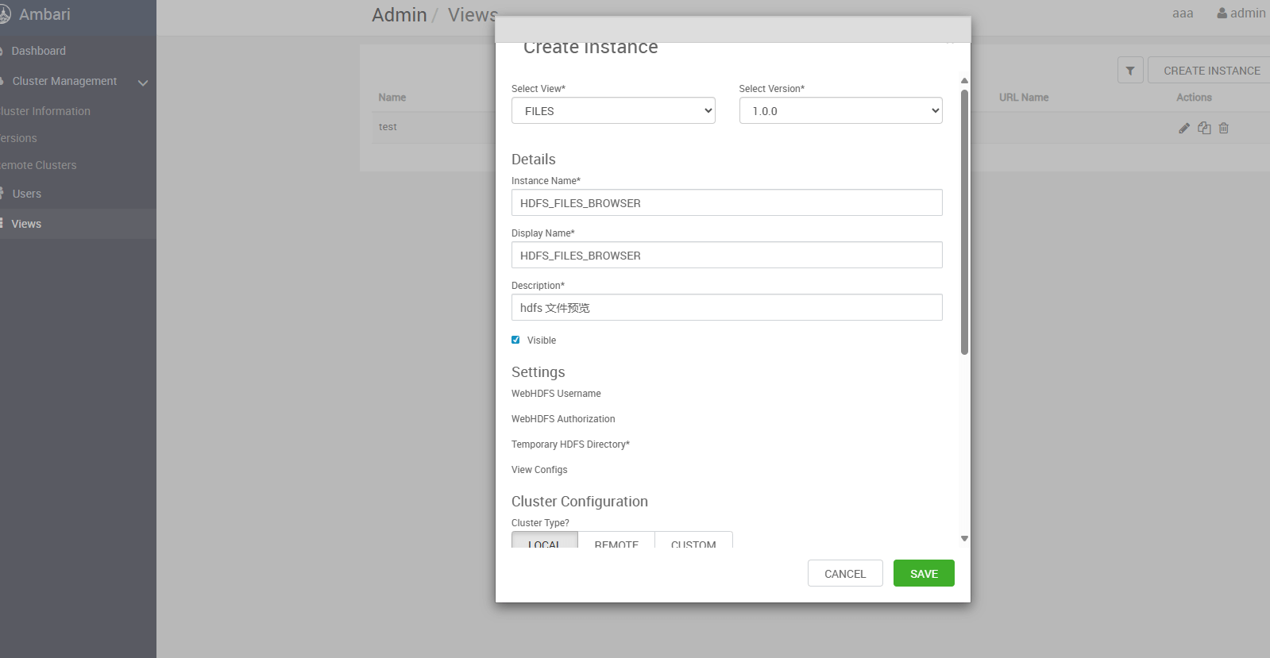Click the clone copy icon in Actions column
The height and width of the screenshot is (658, 1270).
point(1204,128)
